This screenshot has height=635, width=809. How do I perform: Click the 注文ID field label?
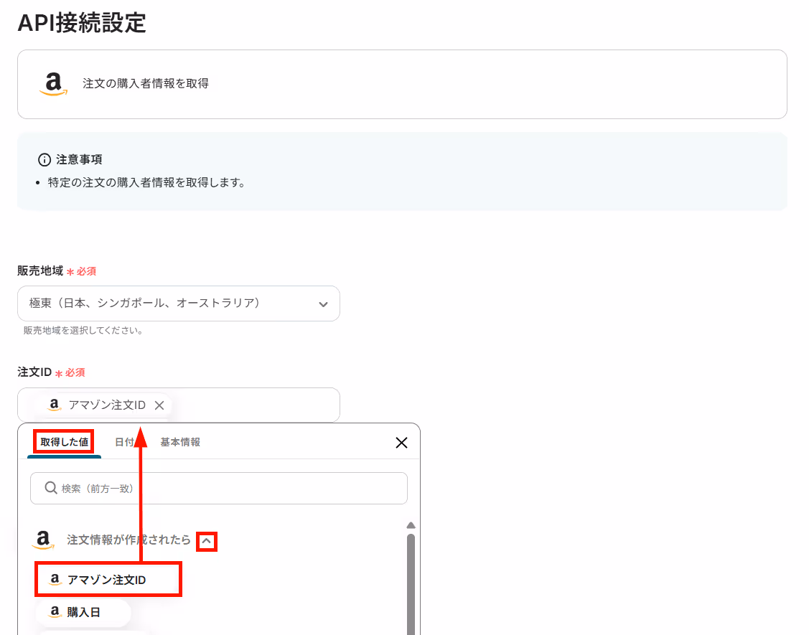click(x=34, y=372)
